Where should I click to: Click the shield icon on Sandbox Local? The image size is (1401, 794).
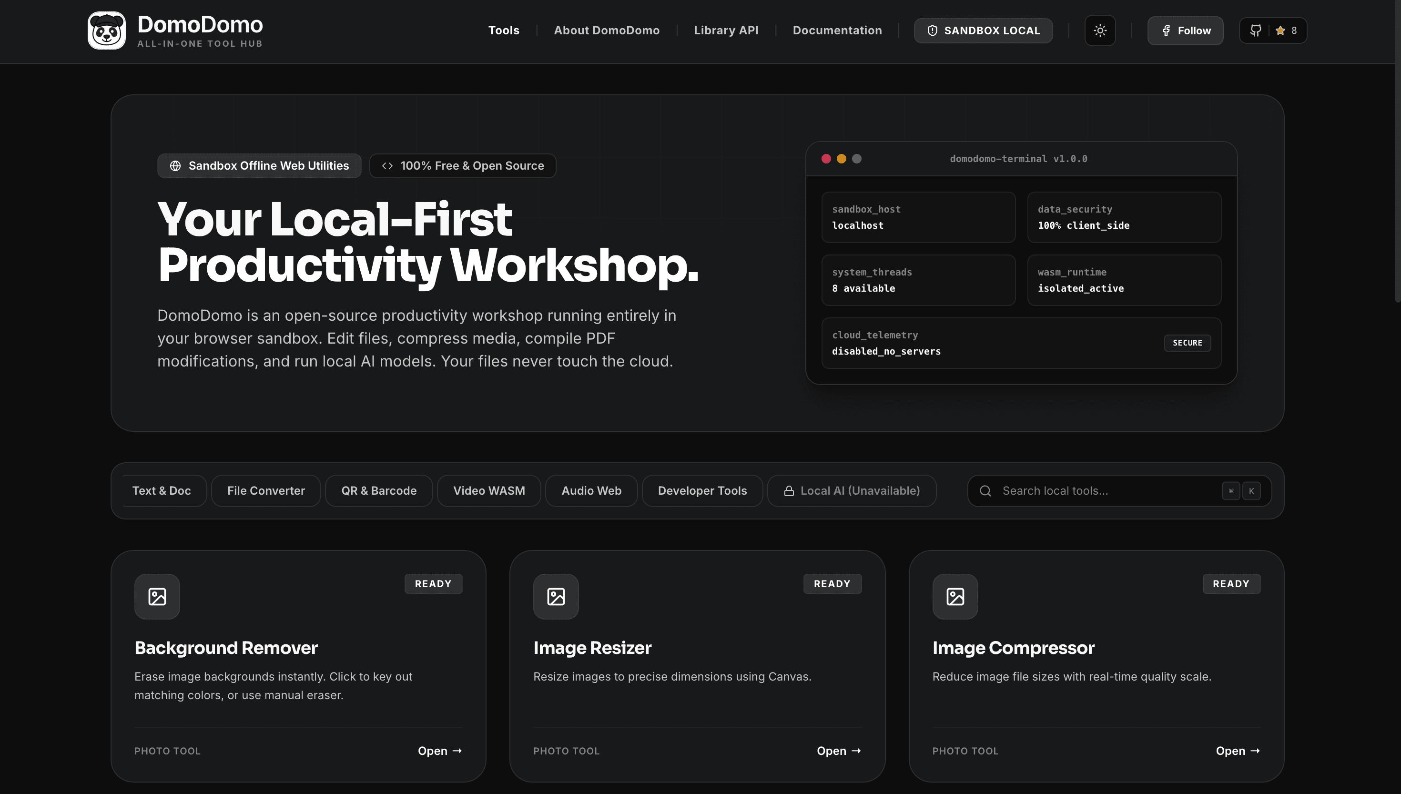pos(932,31)
